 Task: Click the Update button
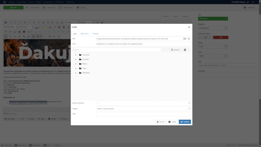tap(185, 122)
